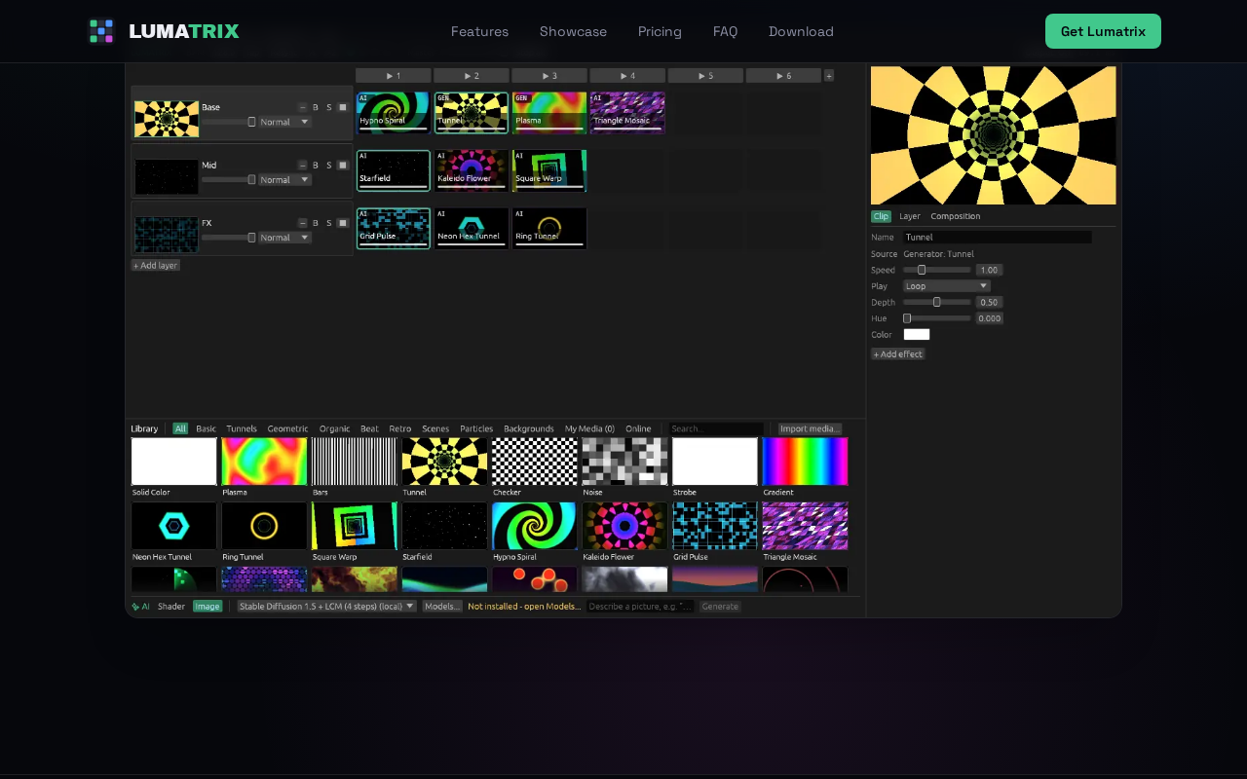Image resolution: width=1247 pixels, height=779 pixels.
Task: Toggle Solo (S) on the FX layer
Action: 329,222
